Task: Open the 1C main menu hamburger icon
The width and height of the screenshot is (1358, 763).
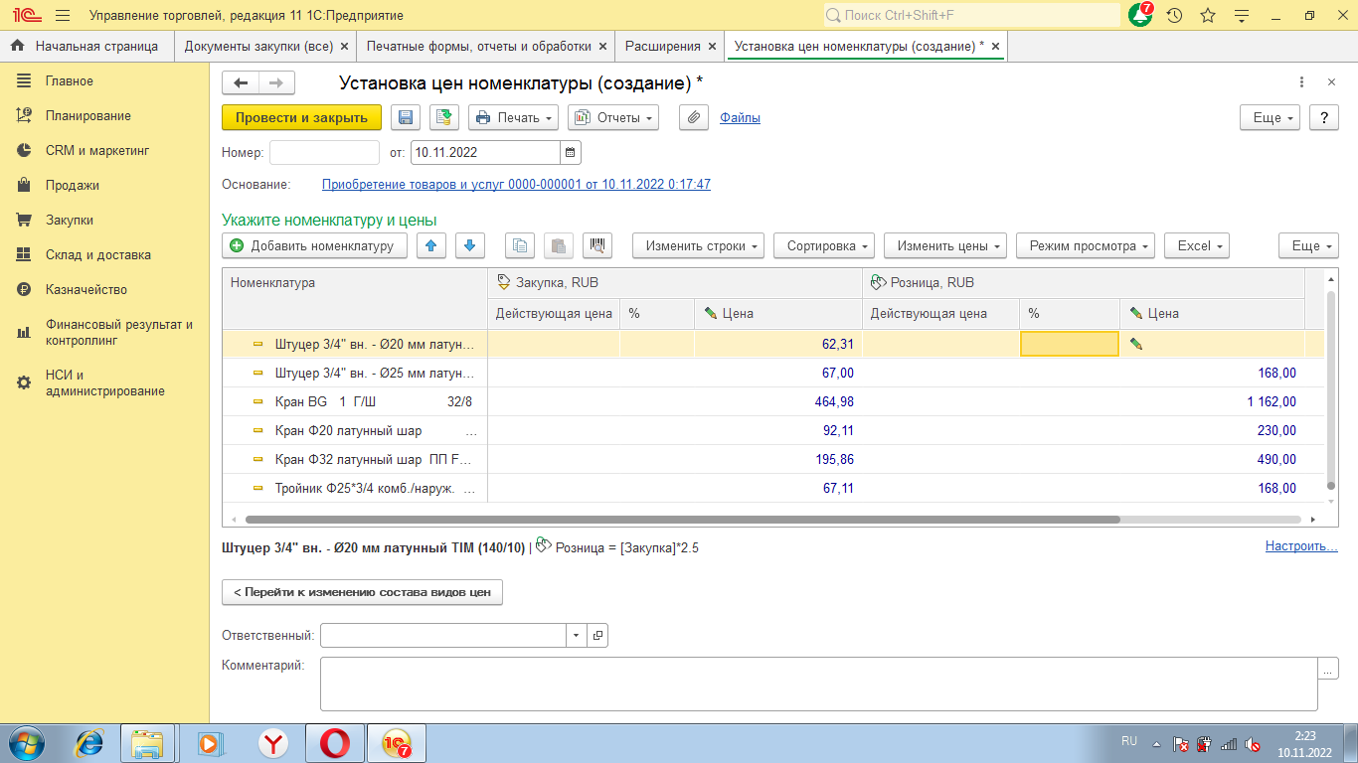Action: pos(63,16)
